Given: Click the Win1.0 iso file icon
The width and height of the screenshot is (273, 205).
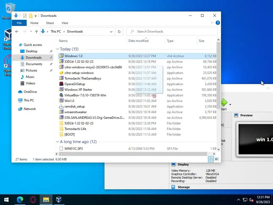Looking at the screenshot, I should (61, 101).
